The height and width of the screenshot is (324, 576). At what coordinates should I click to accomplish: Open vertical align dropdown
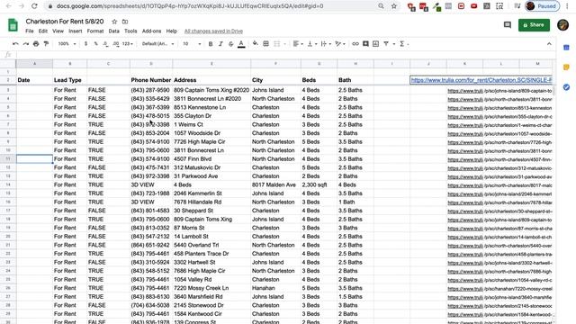point(312,44)
